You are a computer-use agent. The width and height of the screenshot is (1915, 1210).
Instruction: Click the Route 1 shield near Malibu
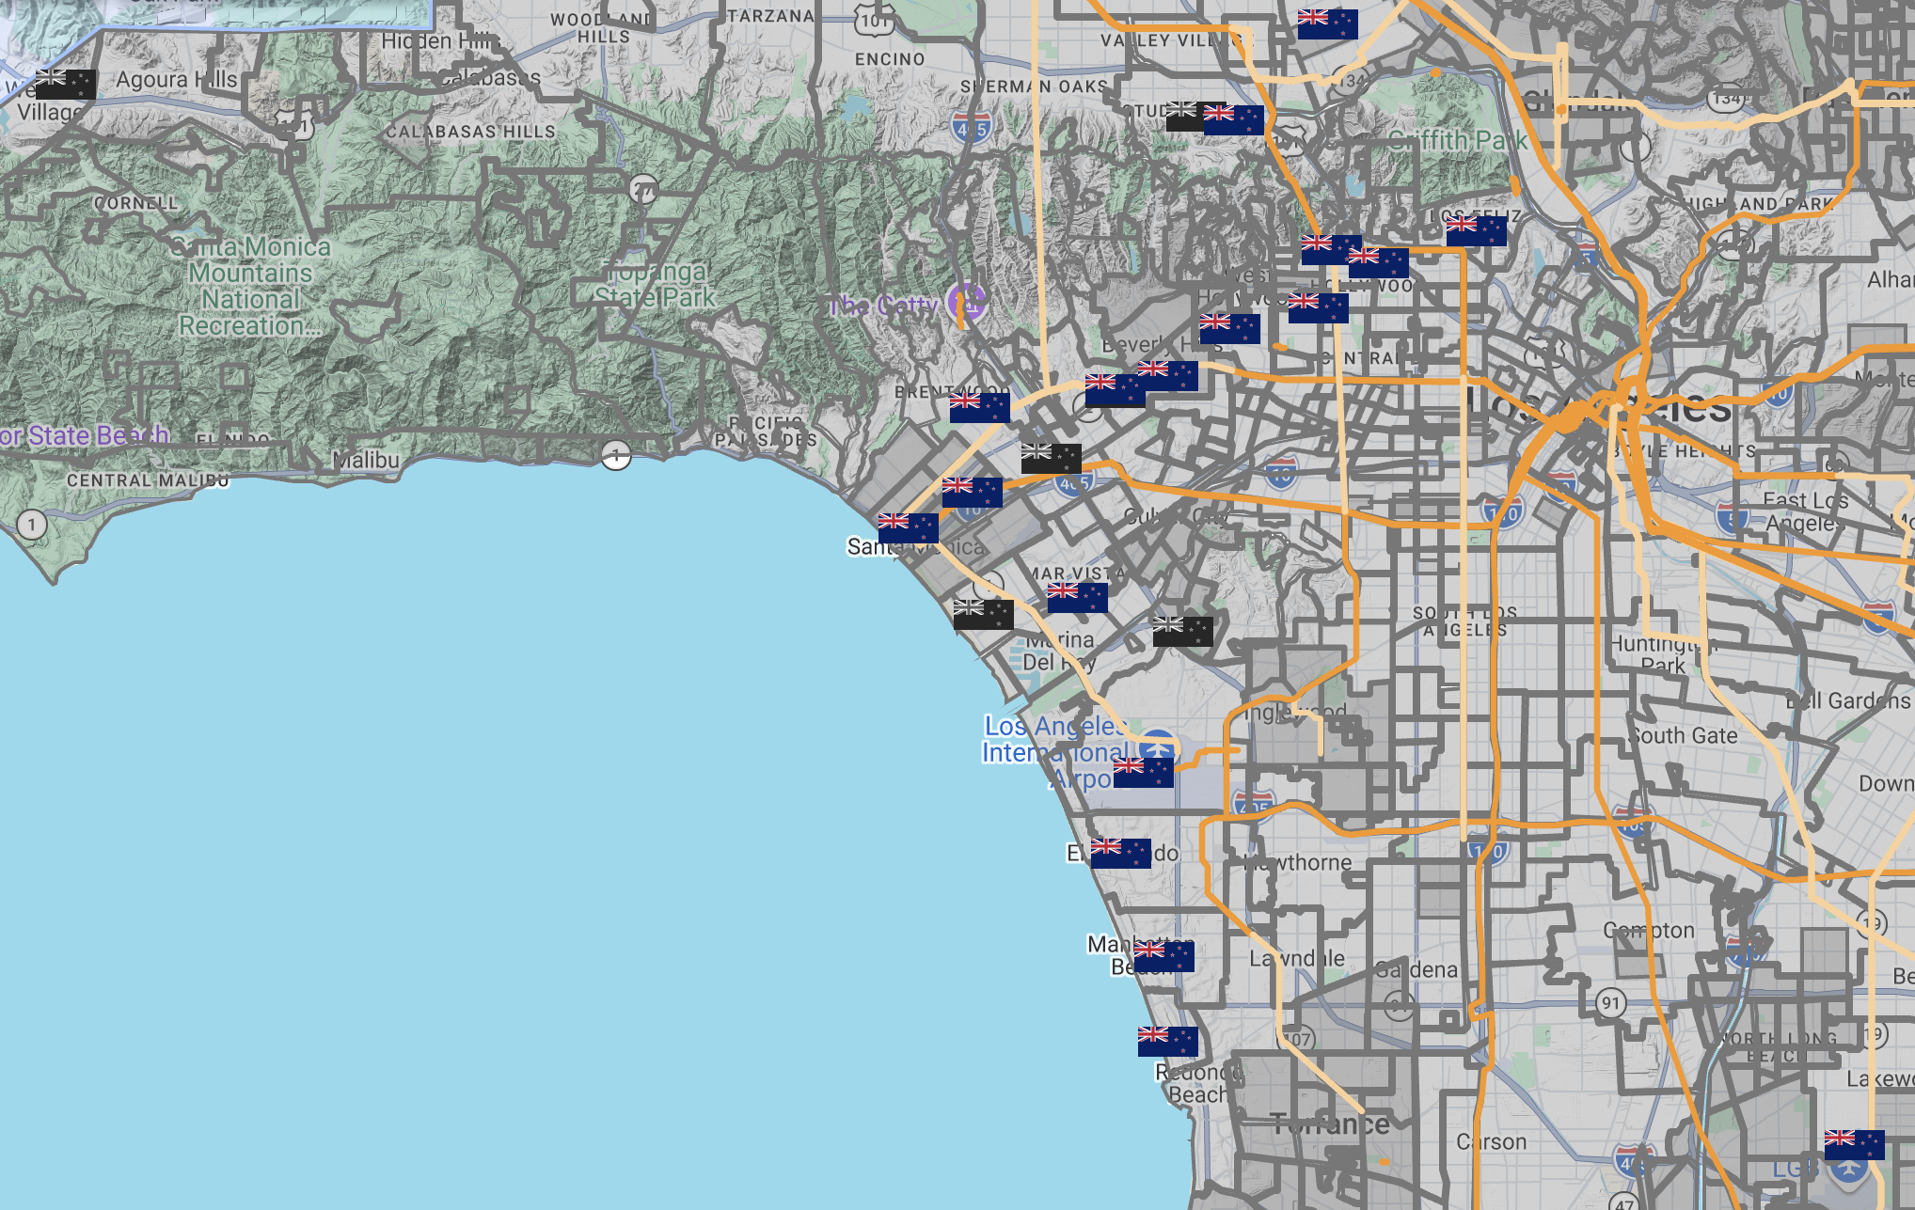[615, 455]
